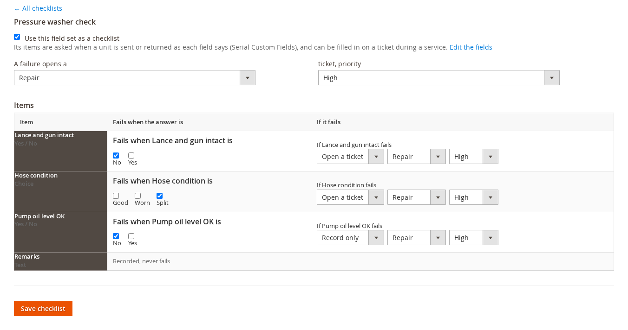Image resolution: width=628 pixels, height=330 pixels.
Task: Select the Hose condition item cell
Action: (61, 192)
